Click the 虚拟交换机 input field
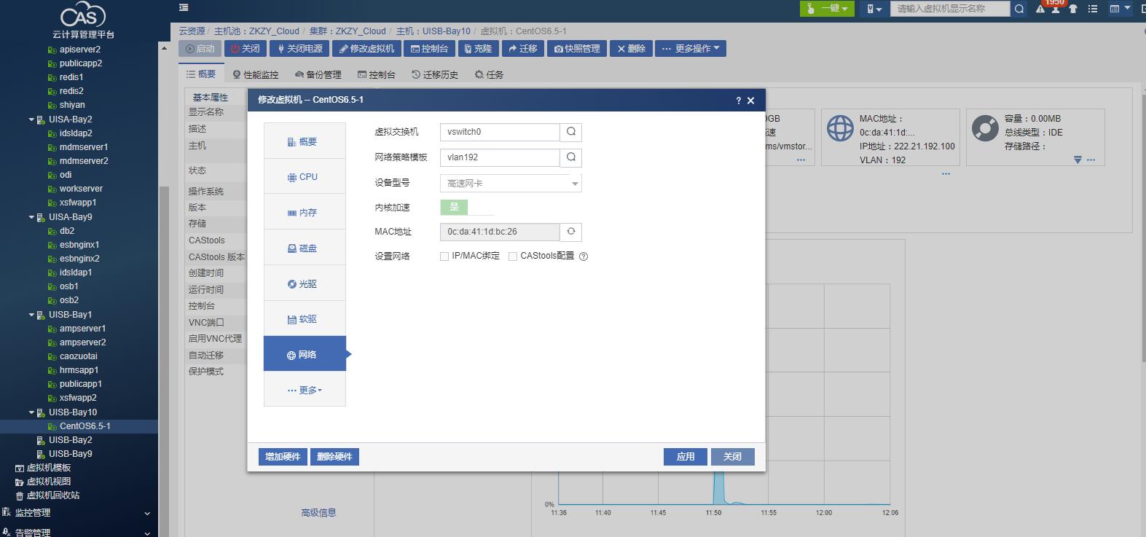The height and width of the screenshot is (537, 1146). click(500, 132)
